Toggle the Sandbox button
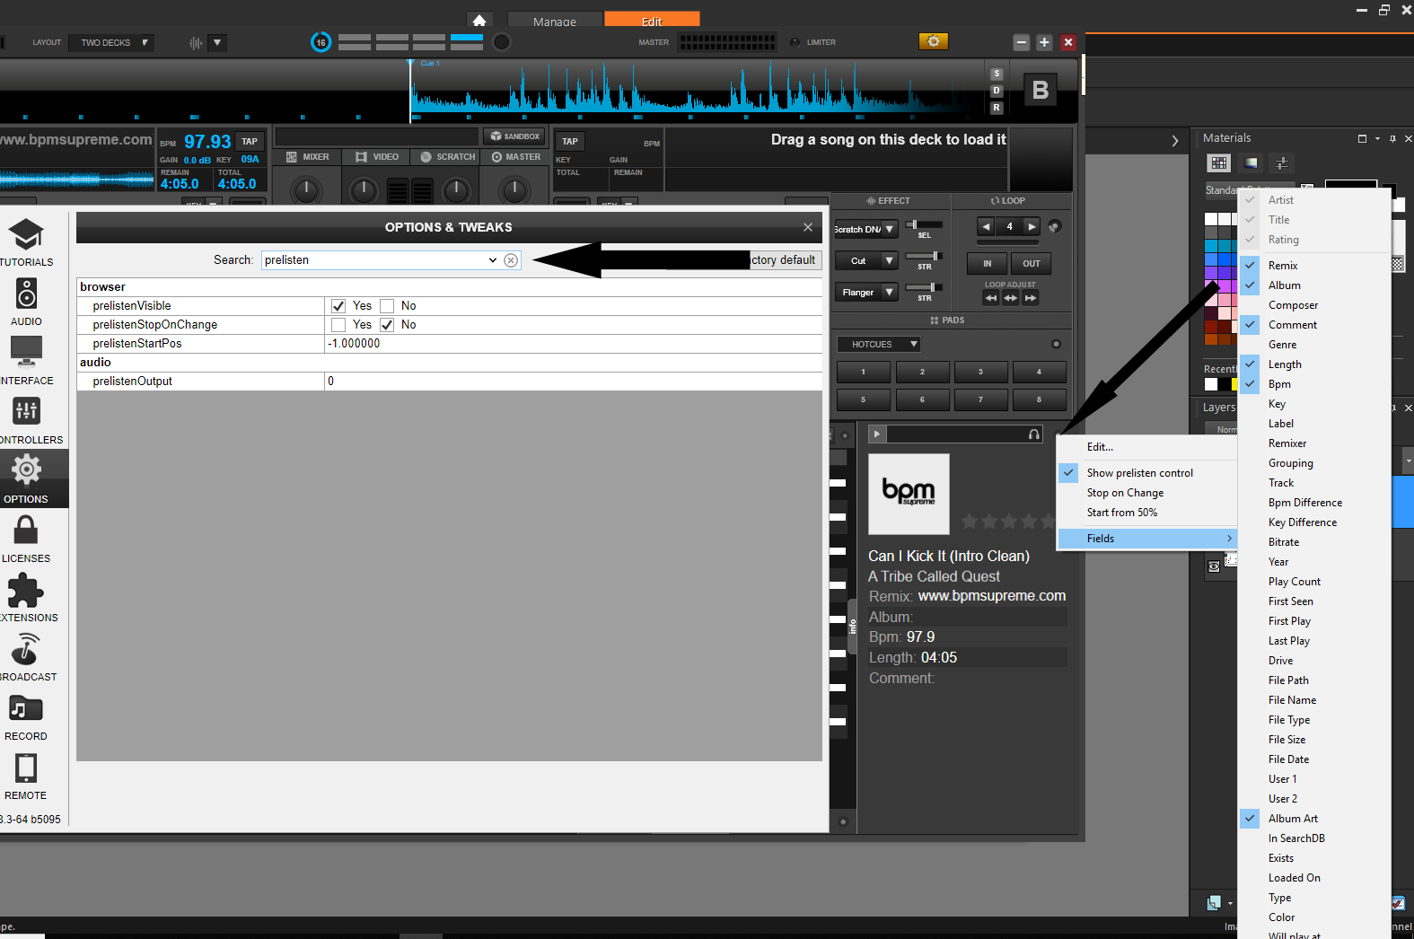The image size is (1414, 939). point(515,136)
